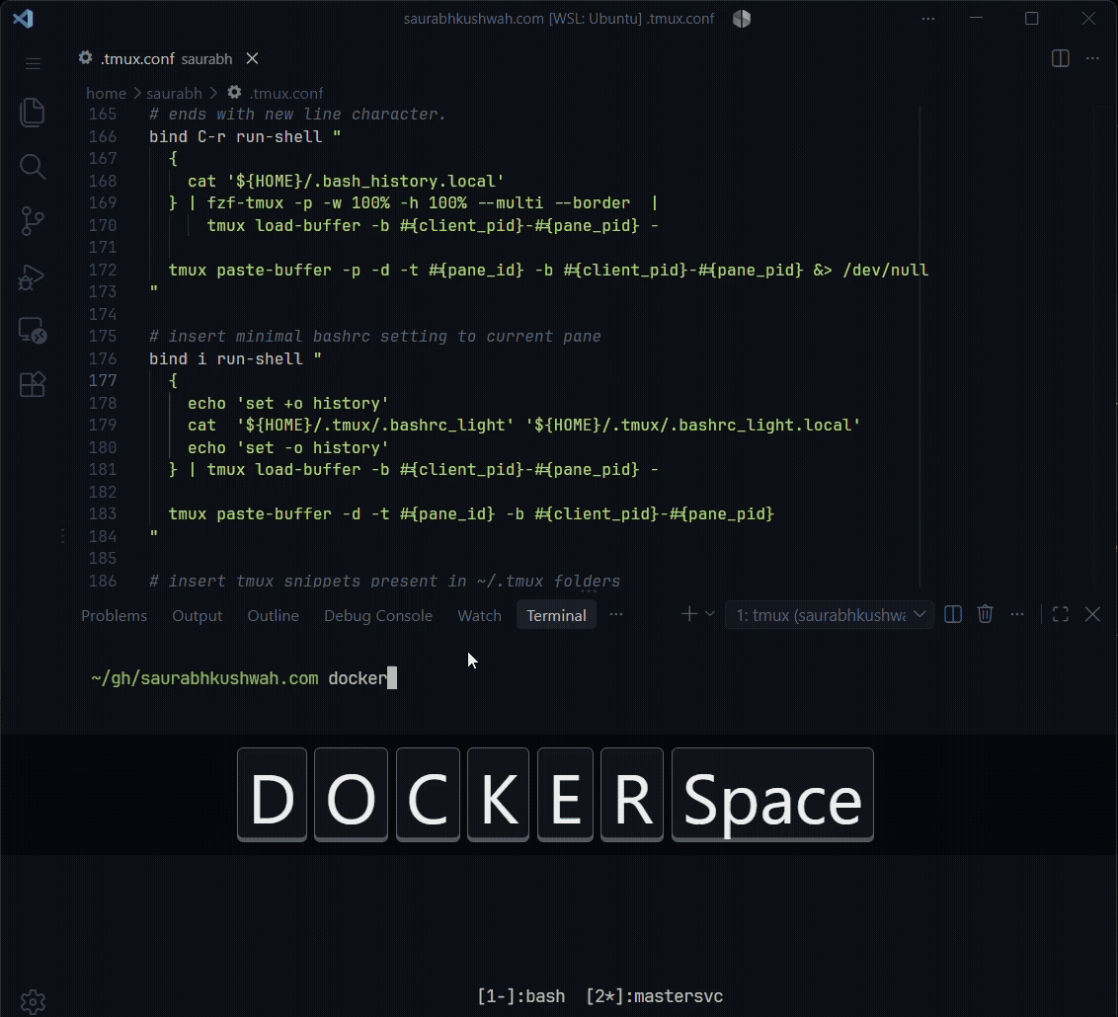Click the tmux paste-buffer line ending in /dev/null
Image resolution: width=1118 pixels, height=1017 pixels.
point(548,271)
